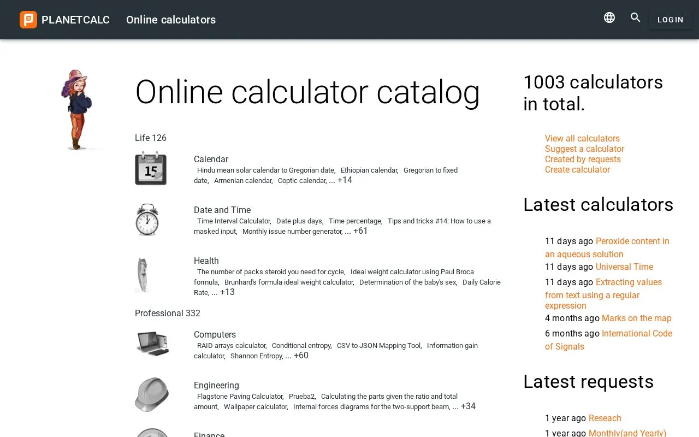Image resolution: width=699 pixels, height=437 pixels.
Task: Open the search magnifier icon
Action: coord(635,17)
